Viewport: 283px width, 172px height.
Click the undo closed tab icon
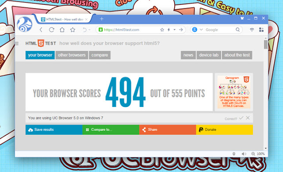(x=84, y=30)
